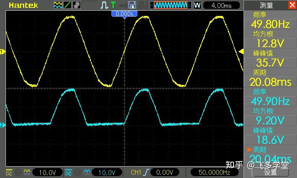Click the white pulse trigger icon
Image resolution: width=297 pixels, height=178 pixels.
(104, 5)
